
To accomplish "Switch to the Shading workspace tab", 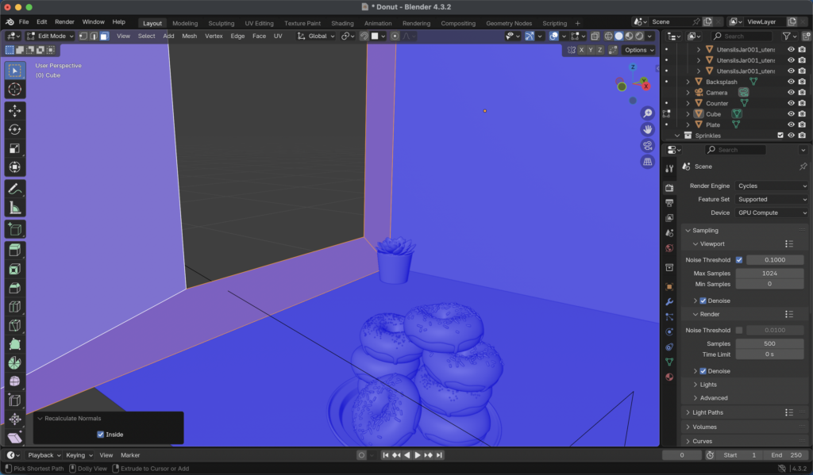I will point(342,23).
